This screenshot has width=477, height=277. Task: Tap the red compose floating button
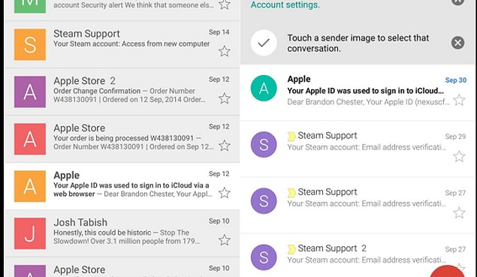[x=447, y=272]
